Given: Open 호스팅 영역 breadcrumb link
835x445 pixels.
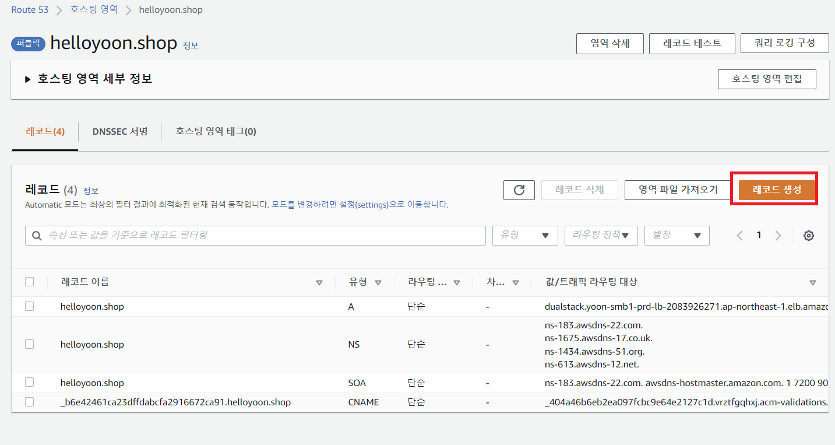Looking at the screenshot, I should pos(94,10).
